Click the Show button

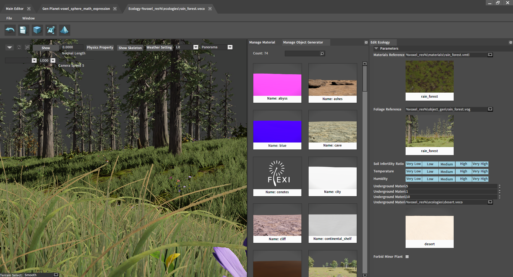point(46,48)
